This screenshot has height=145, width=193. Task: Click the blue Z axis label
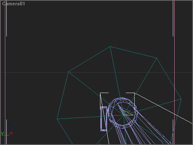tap(11, 124)
